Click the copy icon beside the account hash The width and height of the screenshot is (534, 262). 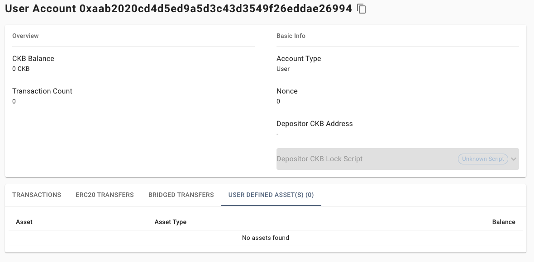[x=361, y=9]
